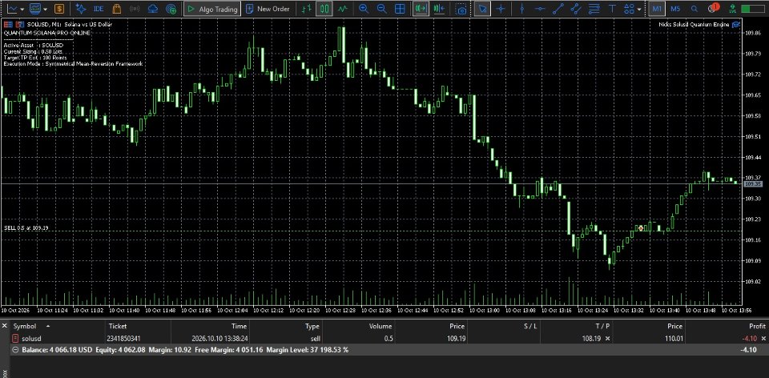Zoom out on the chart
Screen dimensions: 769x378
(x=381, y=9)
